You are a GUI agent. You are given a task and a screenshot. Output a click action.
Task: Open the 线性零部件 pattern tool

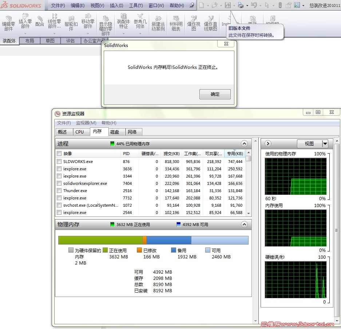[x=54, y=21]
